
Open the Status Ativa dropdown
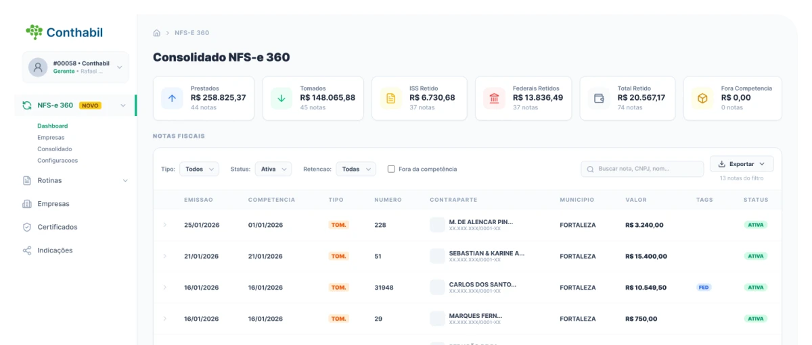[x=273, y=169]
